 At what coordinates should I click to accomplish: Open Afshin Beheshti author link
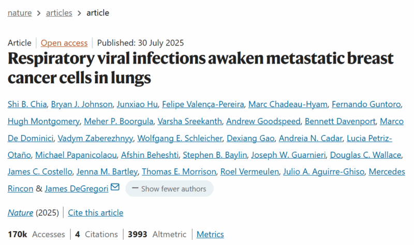(150, 155)
